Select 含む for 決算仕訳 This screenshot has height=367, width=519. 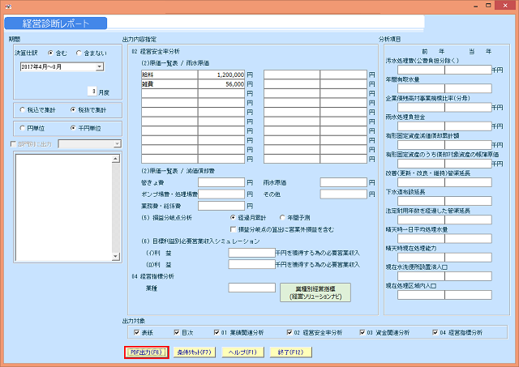point(50,53)
